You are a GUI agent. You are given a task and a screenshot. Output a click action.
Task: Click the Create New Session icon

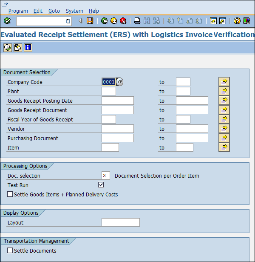(x=213, y=21)
